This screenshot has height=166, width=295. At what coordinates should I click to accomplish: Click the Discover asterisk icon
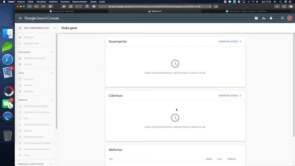(20, 65)
